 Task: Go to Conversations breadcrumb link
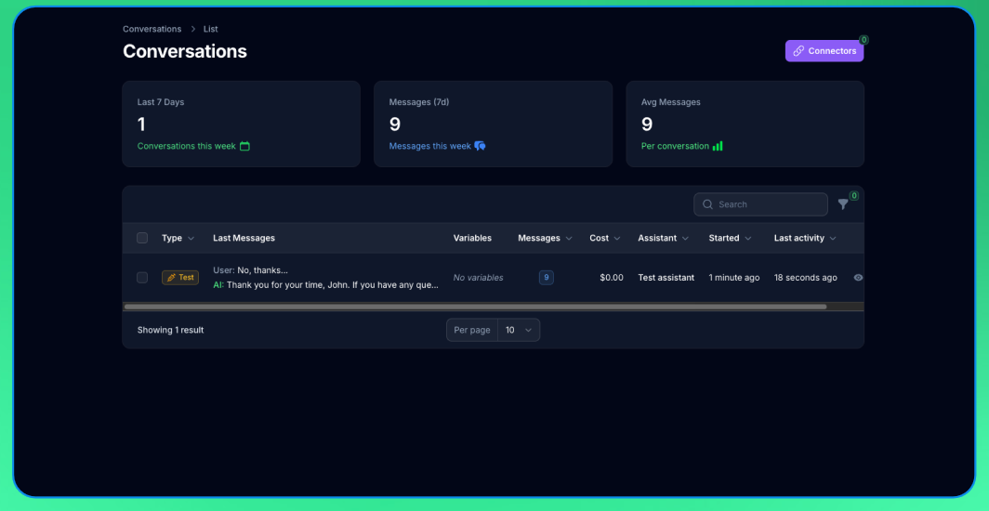coord(152,29)
